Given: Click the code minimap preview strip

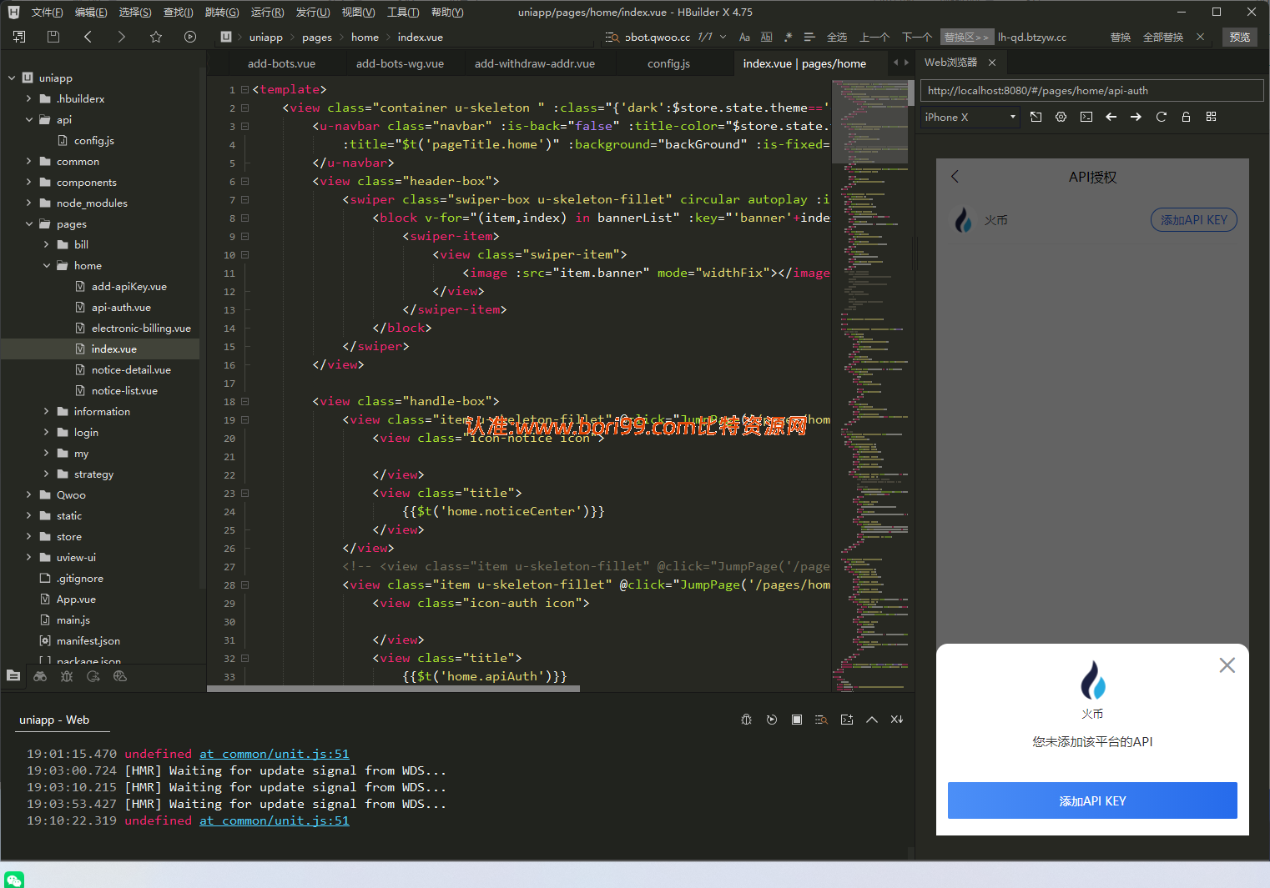Looking at the screenshot, I should (x=870, y=384).
